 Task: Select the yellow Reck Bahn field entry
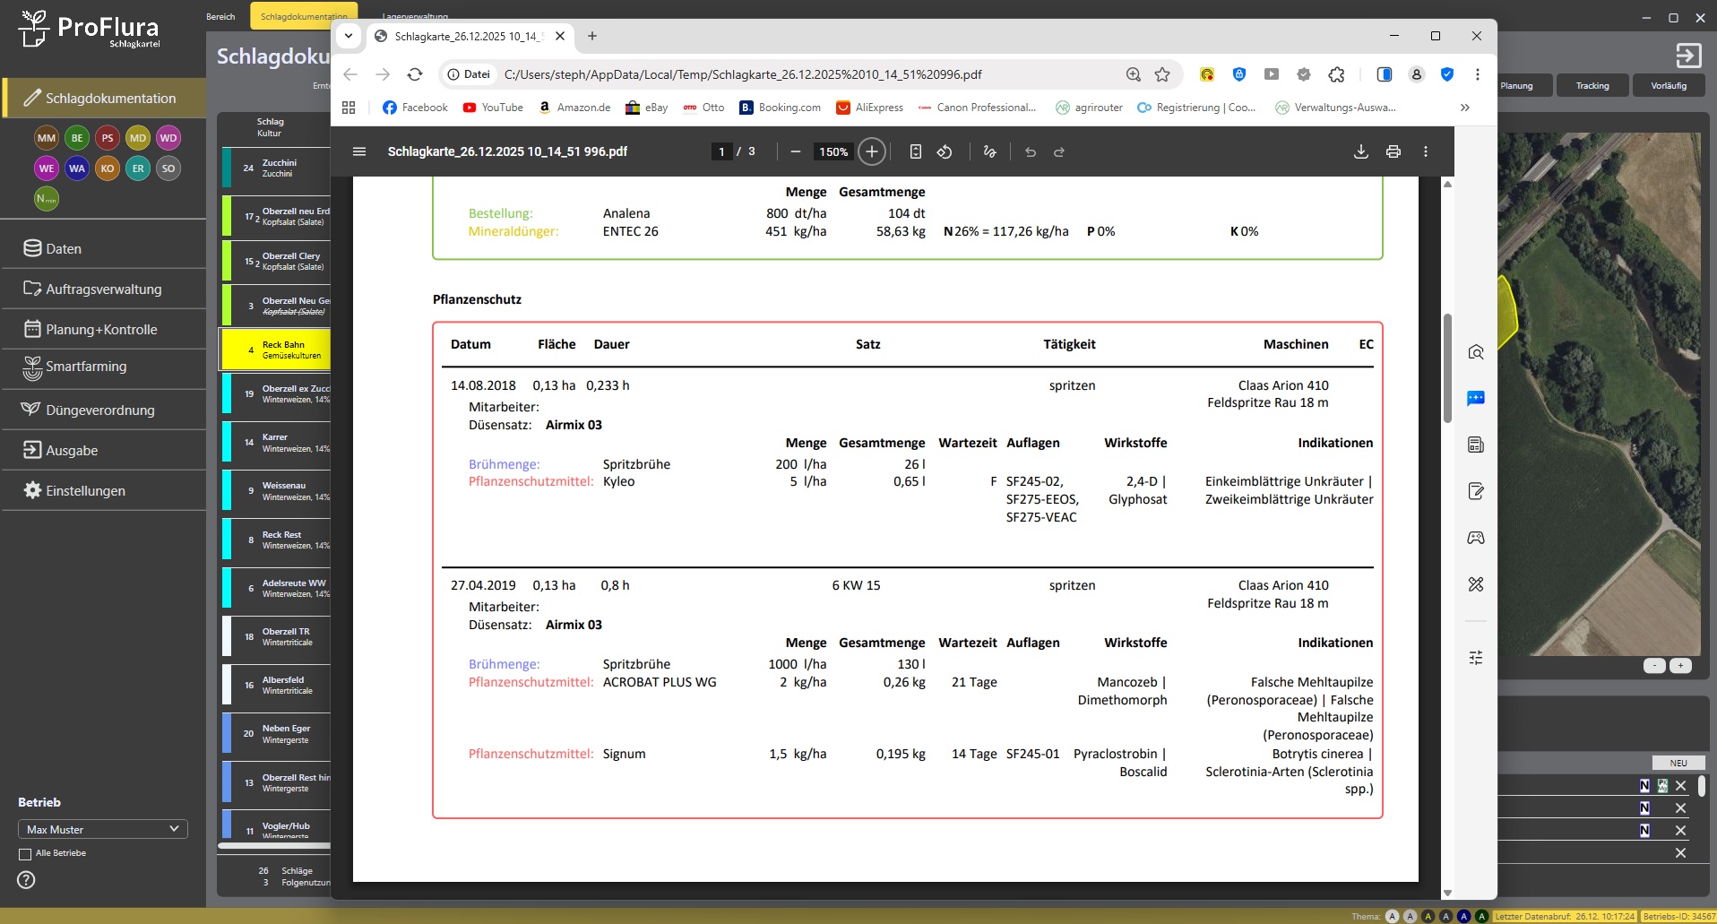tap(276, 350)
